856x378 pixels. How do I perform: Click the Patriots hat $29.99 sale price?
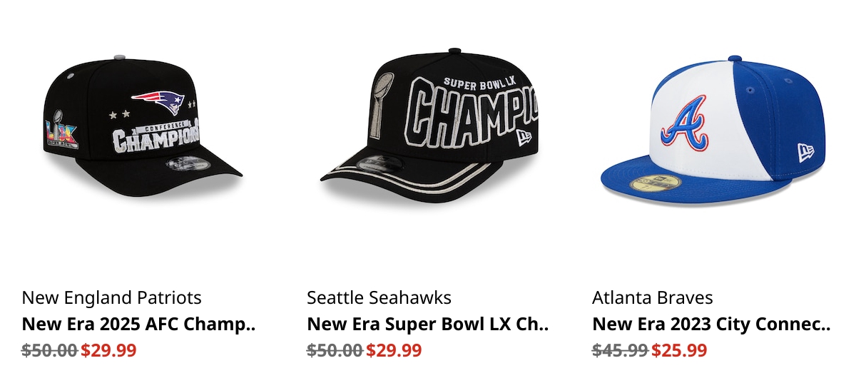click(108, 350)
